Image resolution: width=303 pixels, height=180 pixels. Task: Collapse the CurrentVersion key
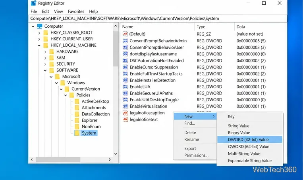coord(61,89)
